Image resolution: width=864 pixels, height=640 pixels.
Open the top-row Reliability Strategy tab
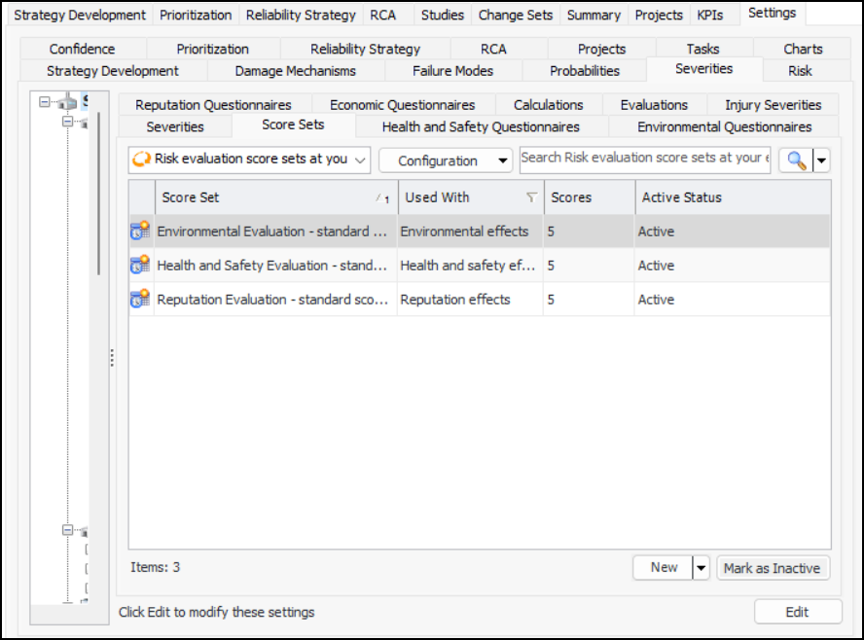(301, 15)
